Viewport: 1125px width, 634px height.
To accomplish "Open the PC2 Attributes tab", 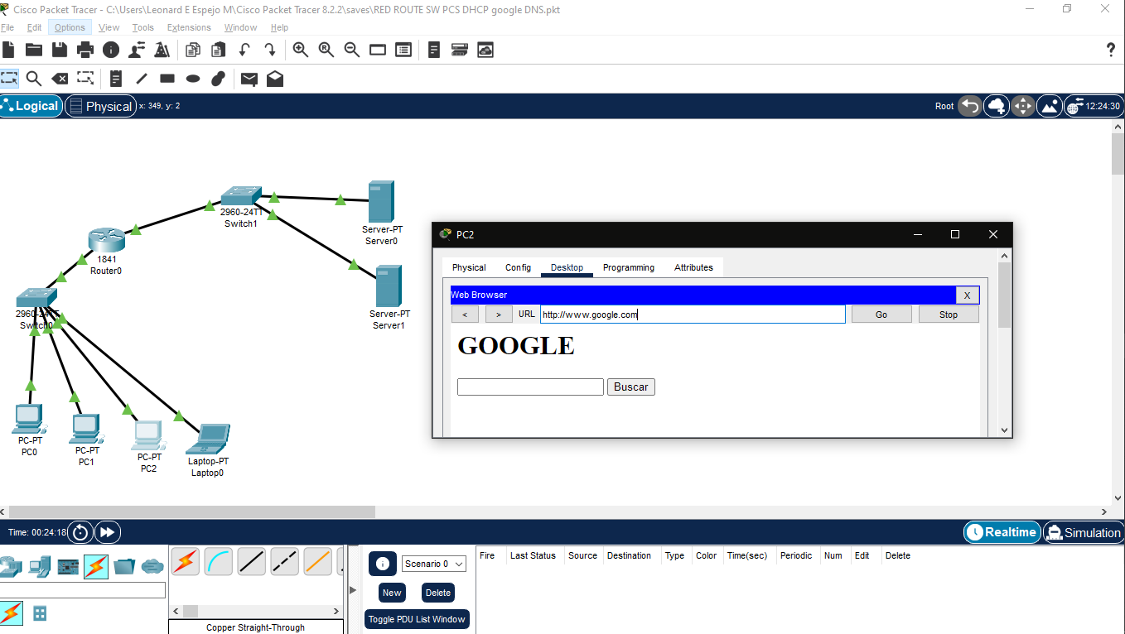I will click(x=693, y=267).
